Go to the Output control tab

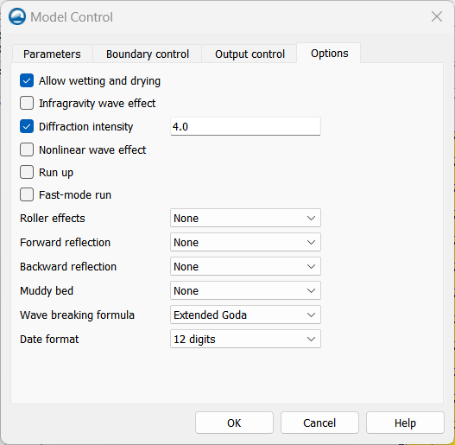coord(250,54)
